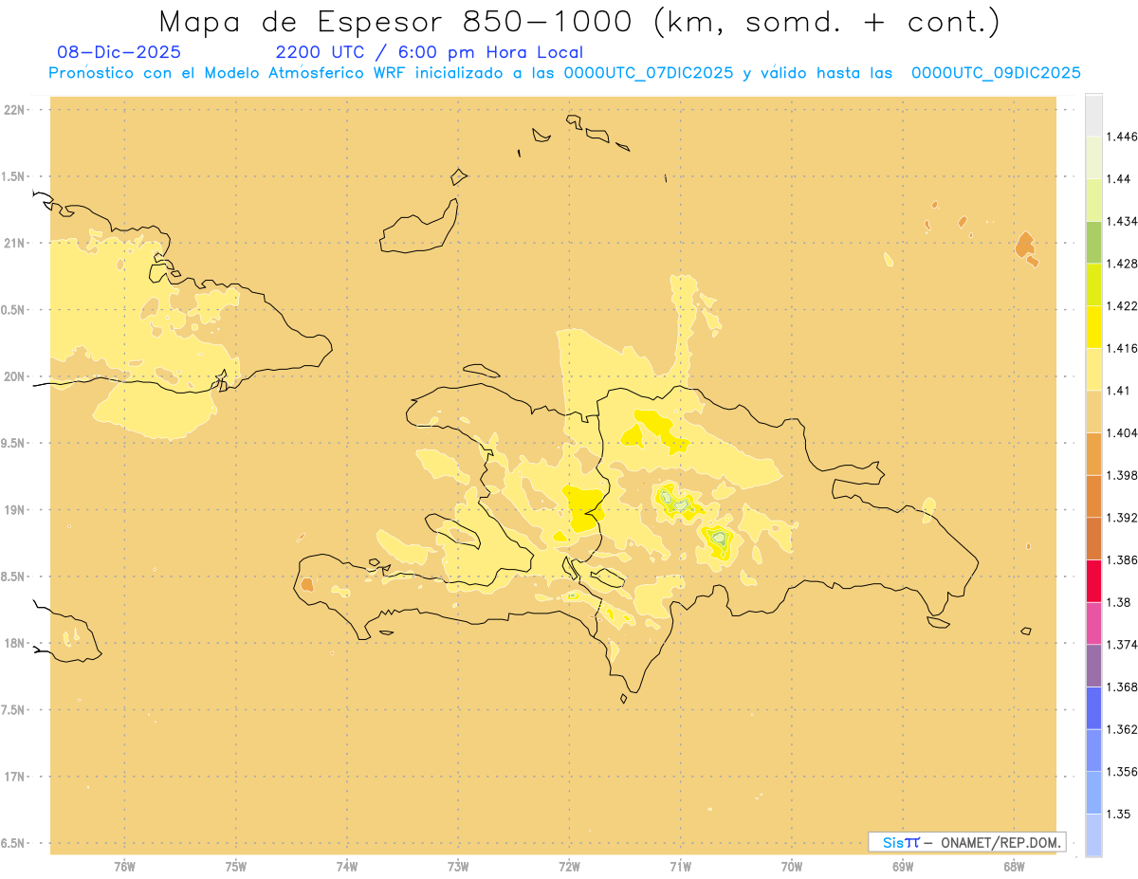The image size is (1138, 879).
Task: Pick the red swatch between 1.38 and 1.386
Action: pyautogui.click(x=1093, y=580)
